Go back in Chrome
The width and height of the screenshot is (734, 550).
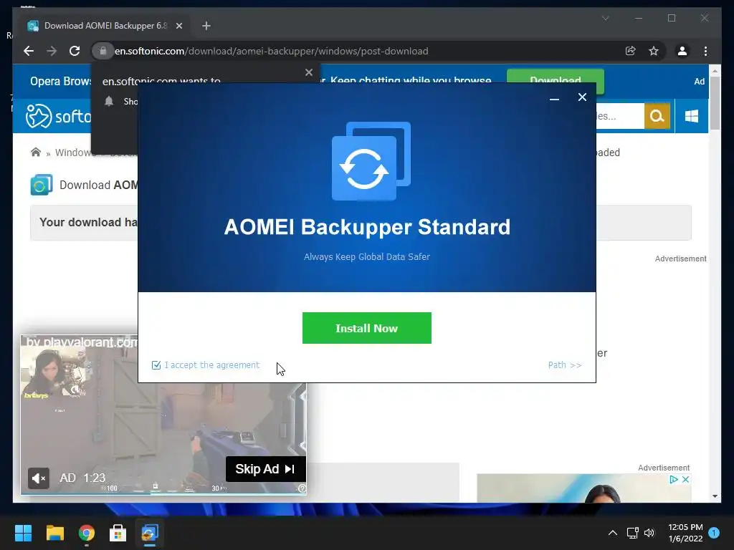(29, 51)
